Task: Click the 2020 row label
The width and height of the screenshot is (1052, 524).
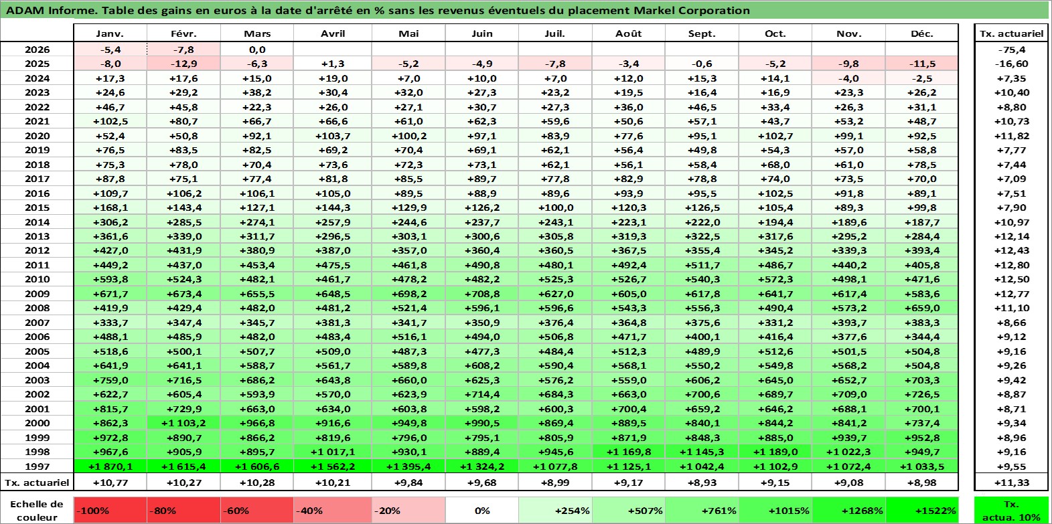Action: coord(37,136)
